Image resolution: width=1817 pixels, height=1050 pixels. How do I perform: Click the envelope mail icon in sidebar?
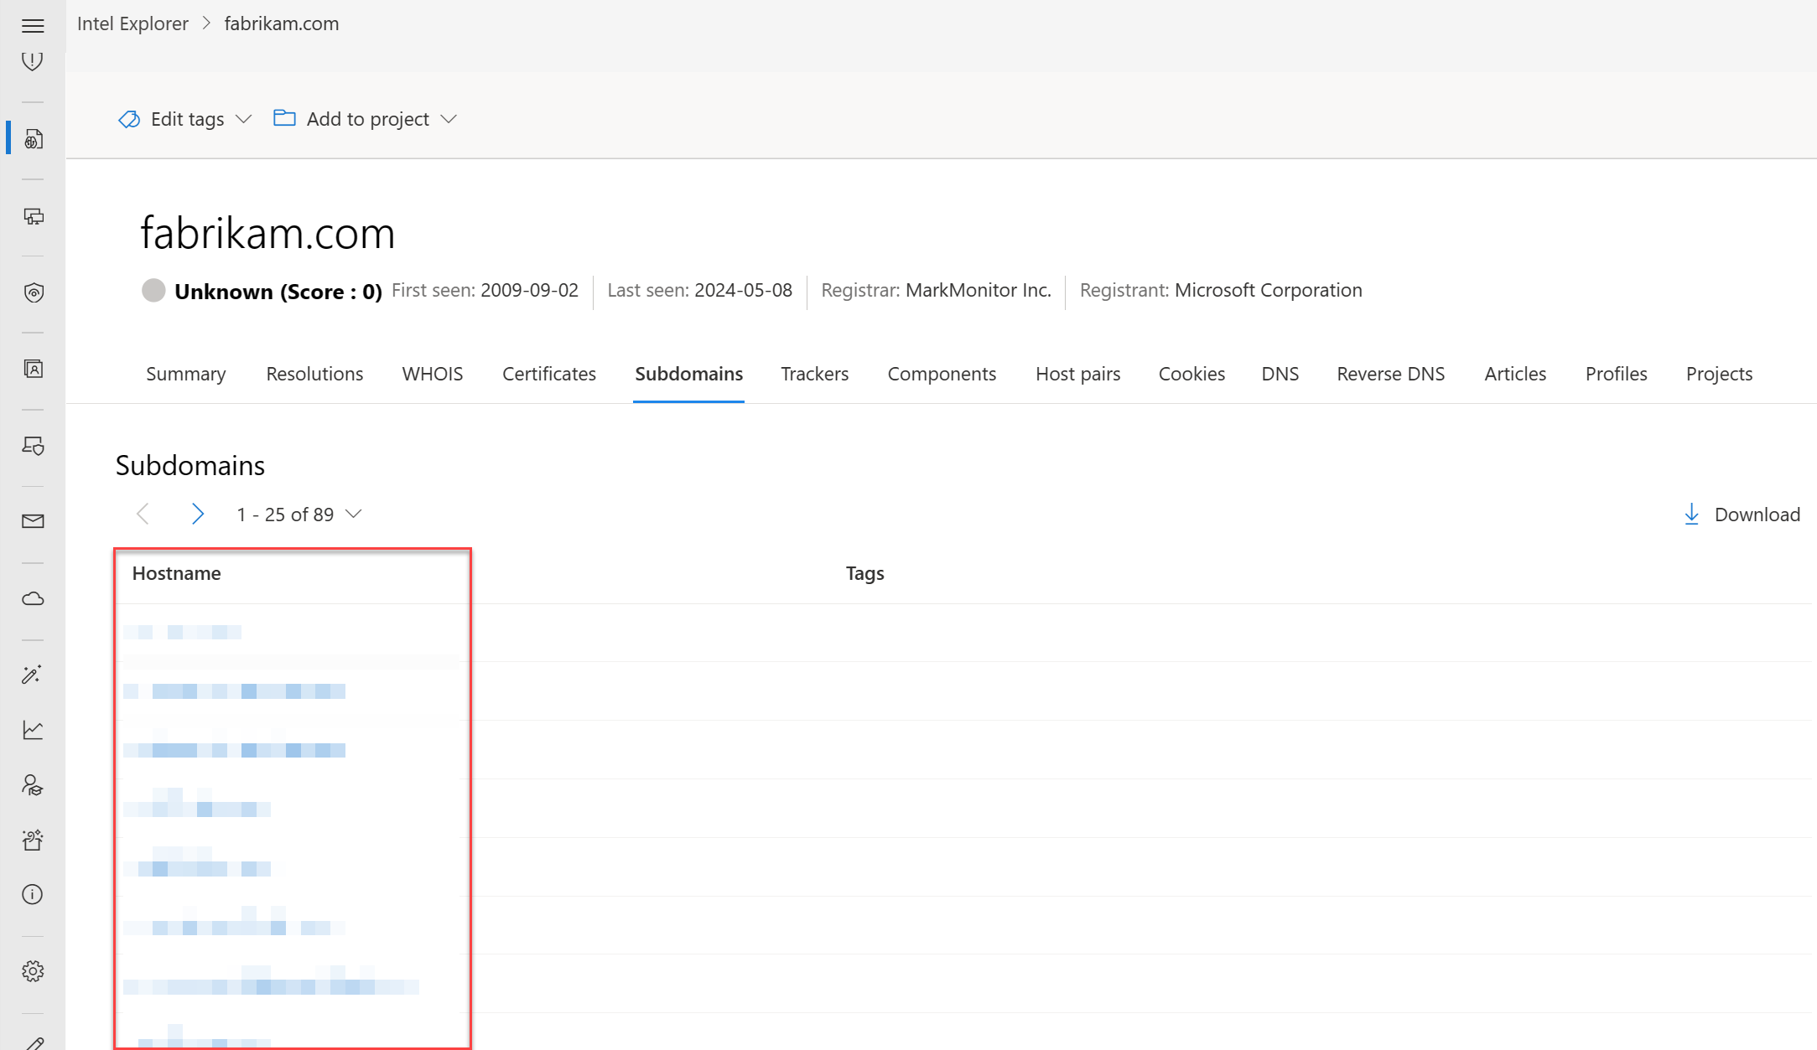[x=33, y=522]
